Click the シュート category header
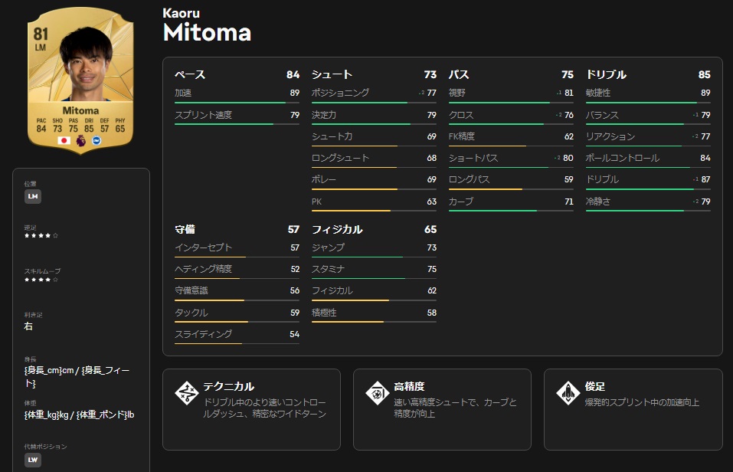 point(332,74)
